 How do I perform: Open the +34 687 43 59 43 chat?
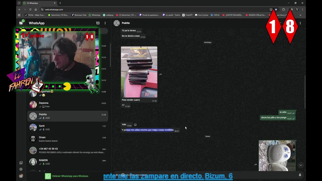point(68,150)
